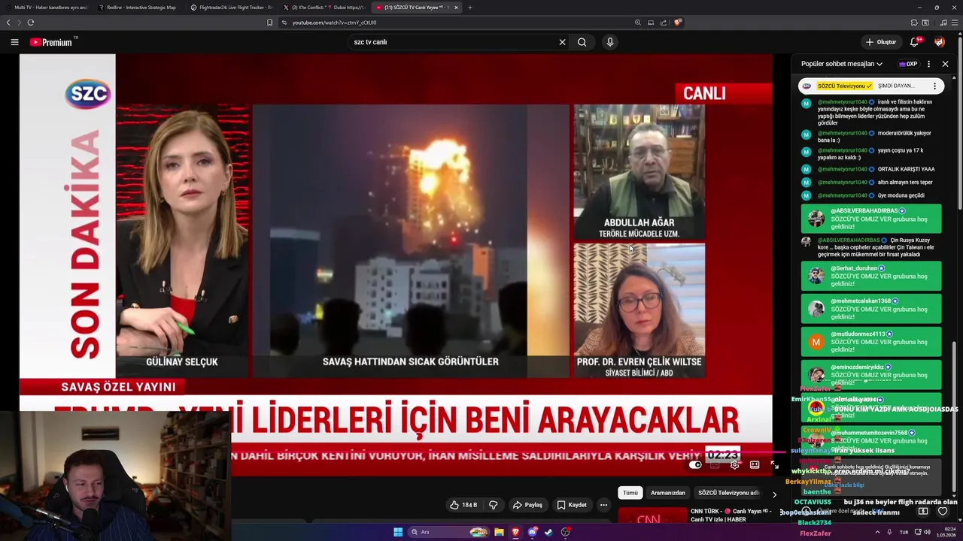Select the Aramanızdan filter chip

pos(668,493)
